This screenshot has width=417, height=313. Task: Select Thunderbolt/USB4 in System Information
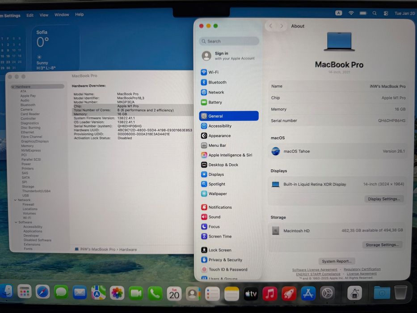37,191
